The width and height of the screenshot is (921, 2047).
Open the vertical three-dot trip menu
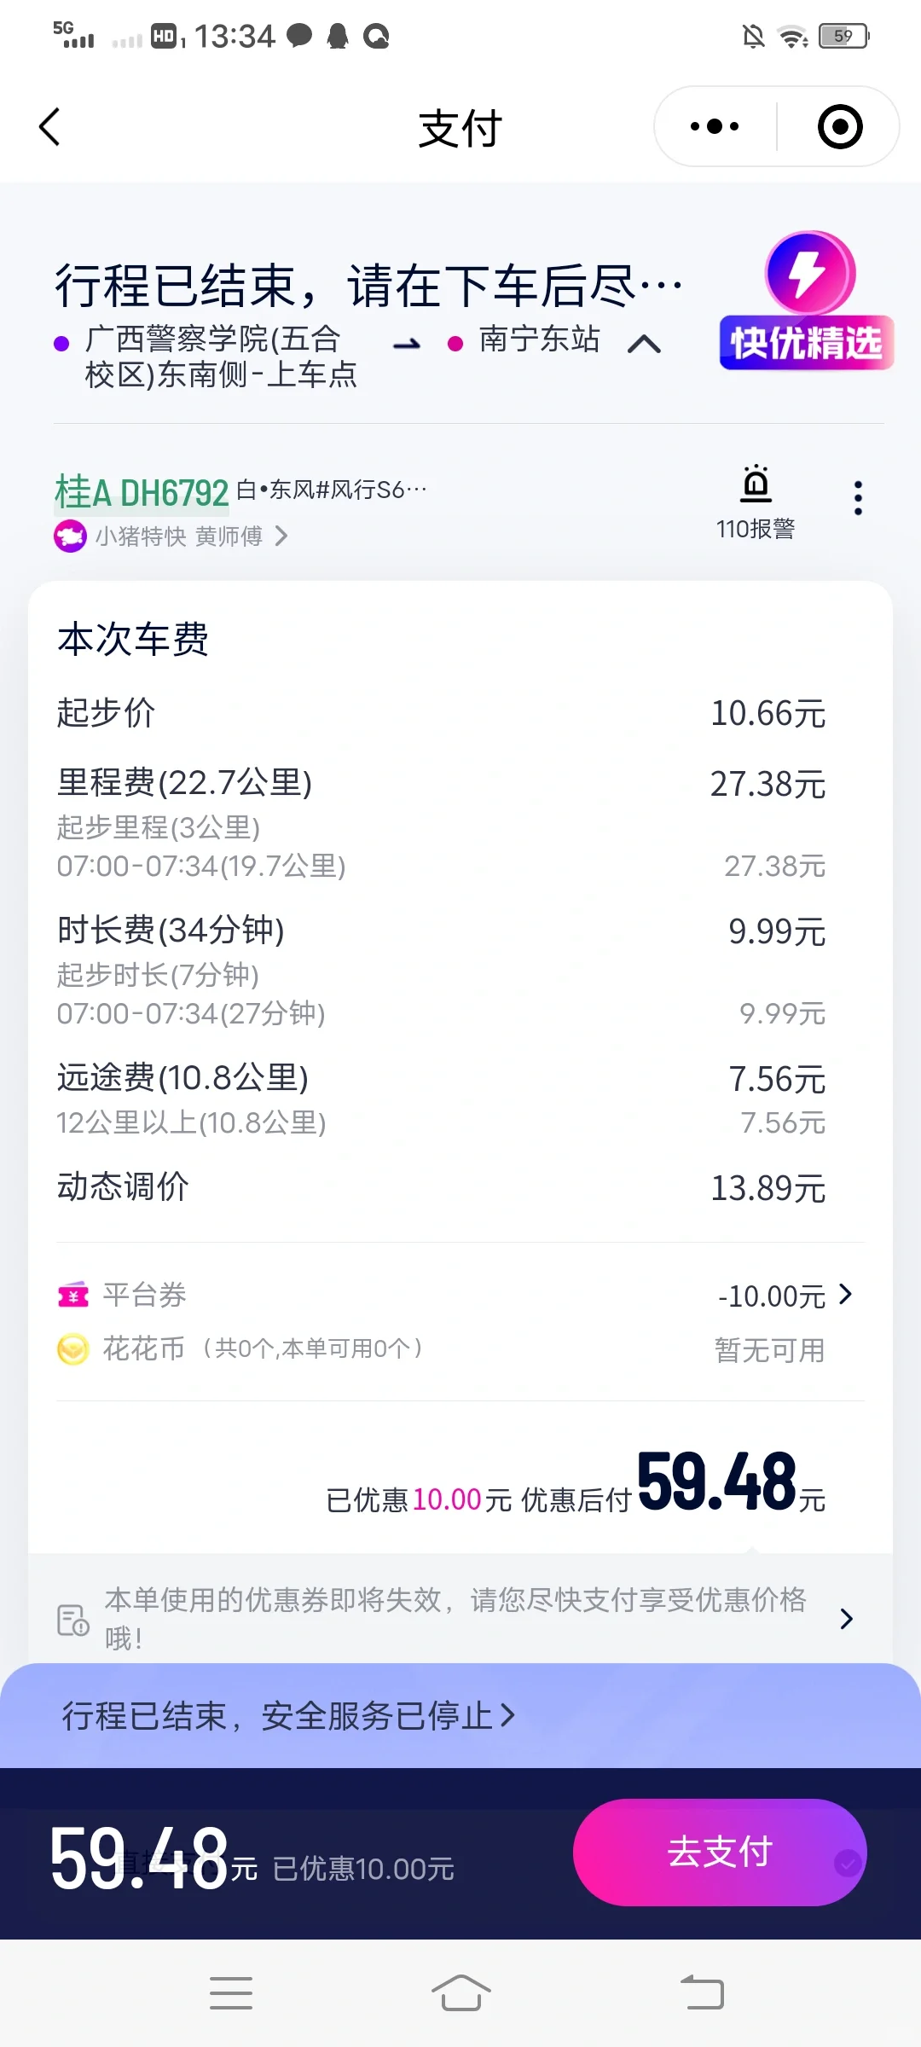click(x=858, y=498)
